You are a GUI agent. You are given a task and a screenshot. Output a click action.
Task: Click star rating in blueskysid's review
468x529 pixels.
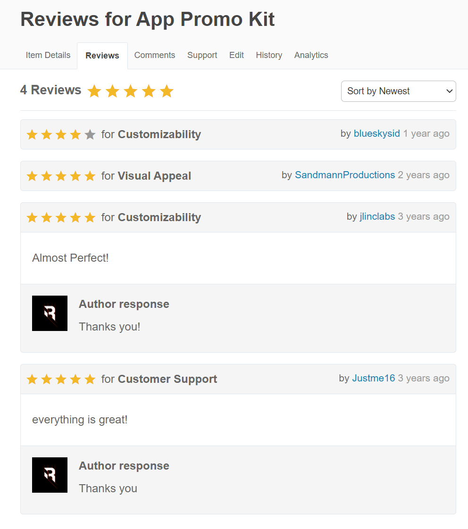point(61,135)
